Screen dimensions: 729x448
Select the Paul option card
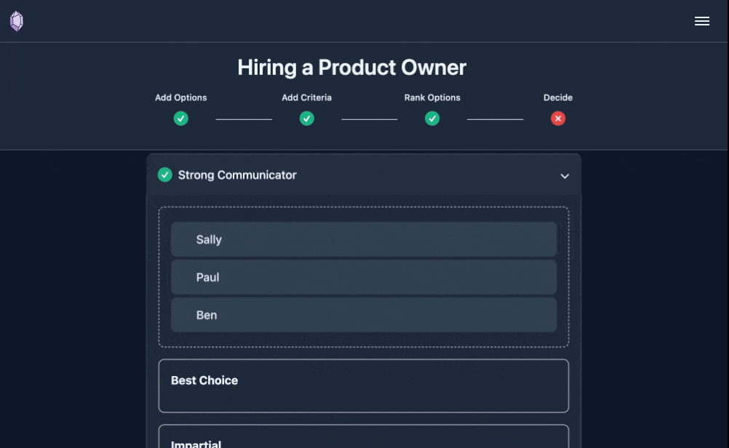(x=364, y=277)
